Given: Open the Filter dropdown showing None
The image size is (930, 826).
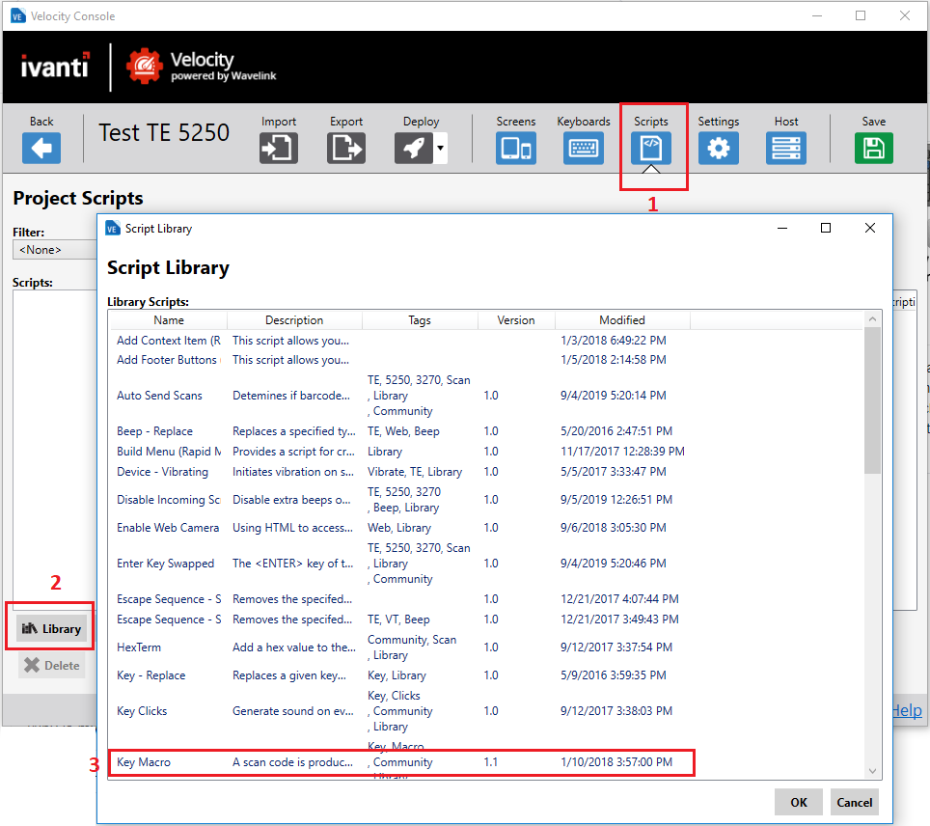Looking at the screenshot, I should pos(55,249).
